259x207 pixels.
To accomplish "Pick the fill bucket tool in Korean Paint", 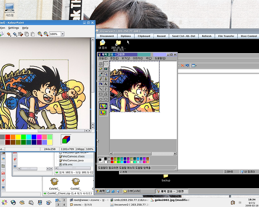I will [x=106, y=69].
